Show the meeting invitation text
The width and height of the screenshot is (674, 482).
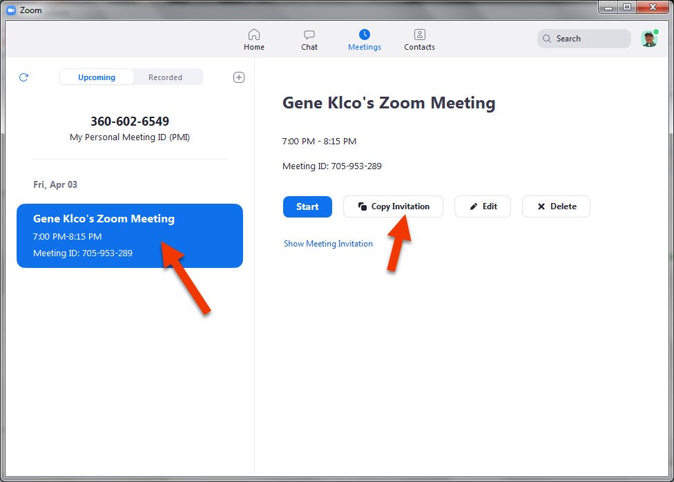pyautogui.click(x=328, y=244)
